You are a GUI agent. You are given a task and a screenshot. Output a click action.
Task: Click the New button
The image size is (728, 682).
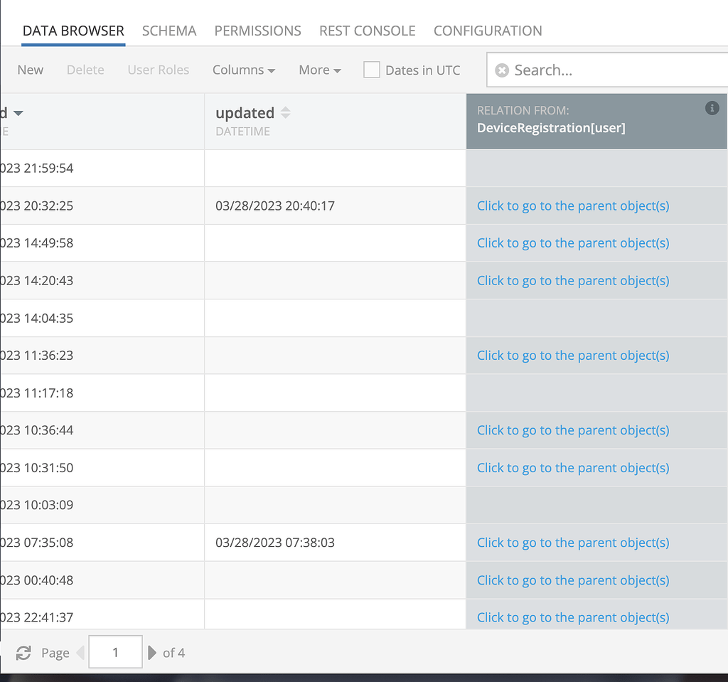coord(30,70)
